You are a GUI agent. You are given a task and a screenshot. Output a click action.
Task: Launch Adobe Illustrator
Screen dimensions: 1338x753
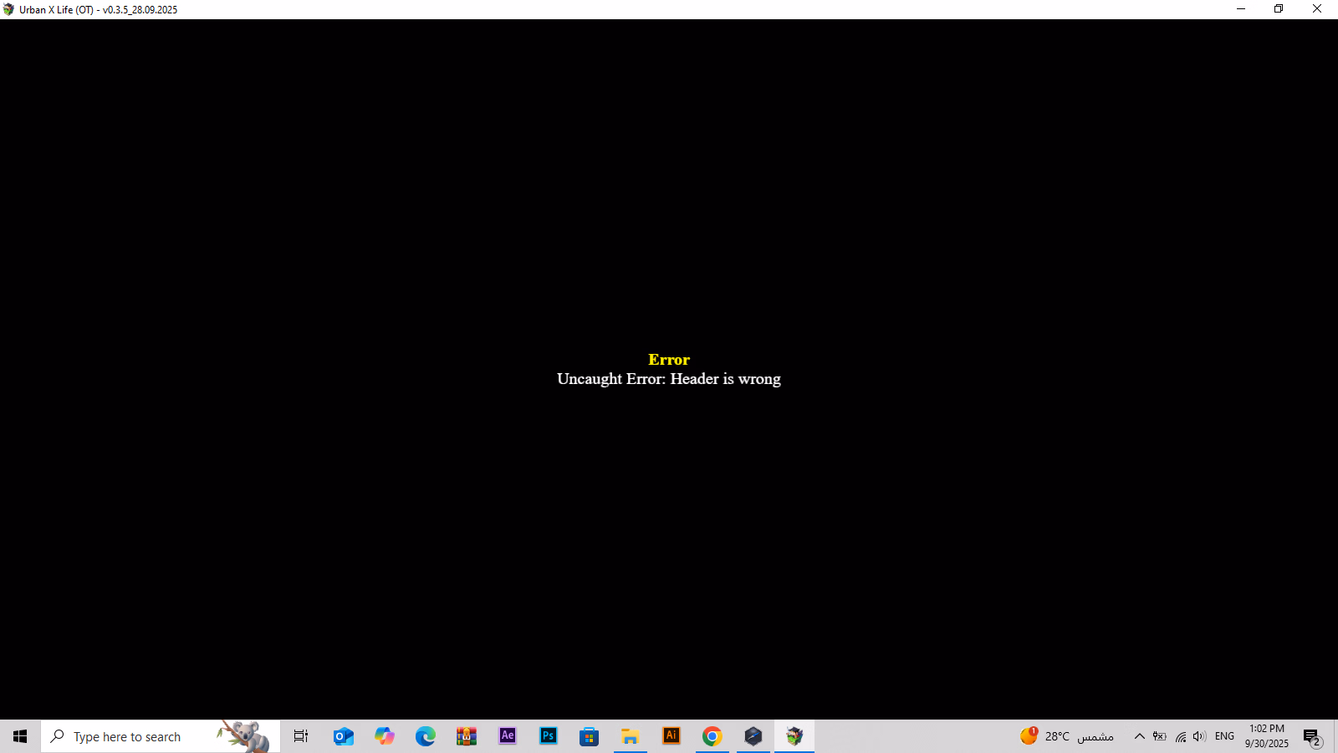coord(671,736)
